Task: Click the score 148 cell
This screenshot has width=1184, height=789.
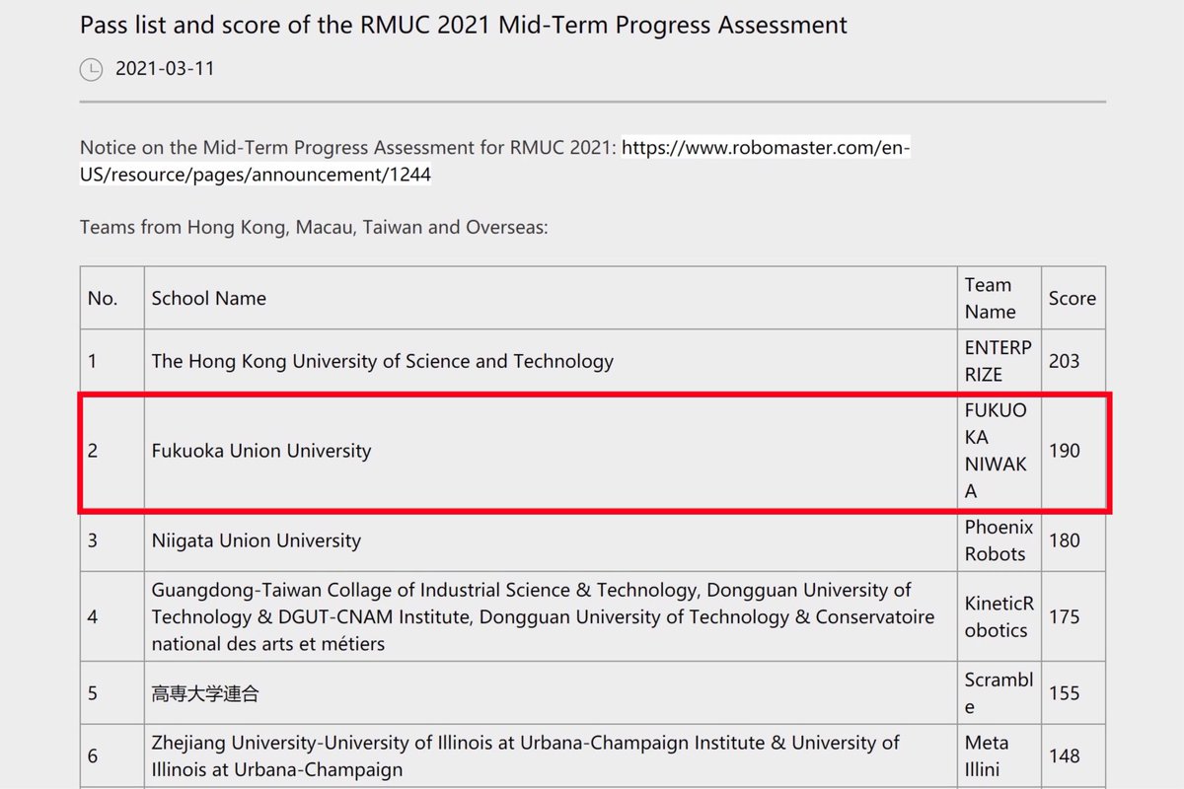Action: point(1073,756)
